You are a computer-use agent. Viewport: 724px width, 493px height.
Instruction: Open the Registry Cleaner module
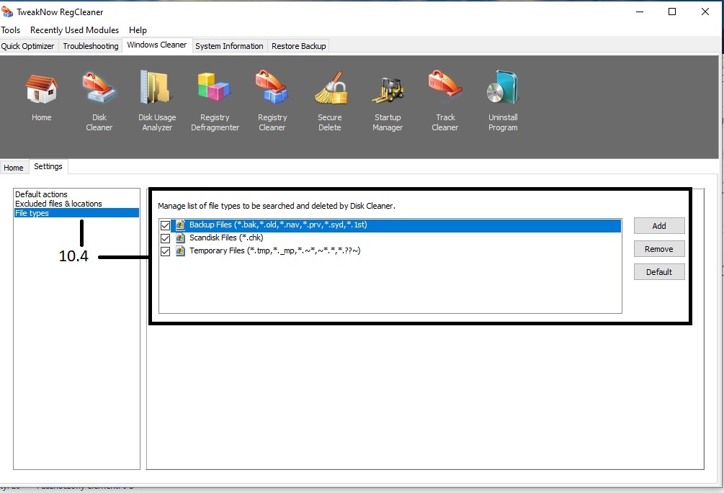coord(272,86)
